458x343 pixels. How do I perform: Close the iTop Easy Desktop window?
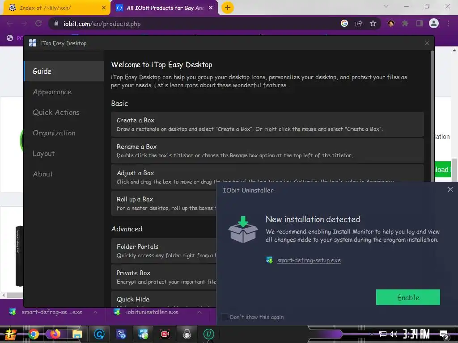pyautogui.click(x=427, y=43)
